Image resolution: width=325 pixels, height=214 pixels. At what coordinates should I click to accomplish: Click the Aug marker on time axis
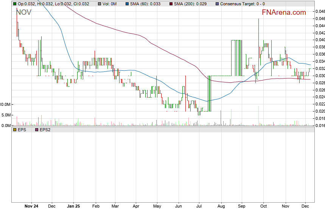[x=221, y=206]
